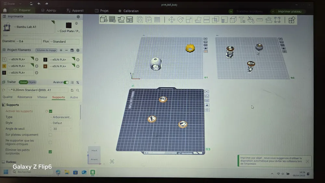Viewport: 325px width, 183px height.
Task: Select the Support painting tool
Action: [x=224, y=20]
